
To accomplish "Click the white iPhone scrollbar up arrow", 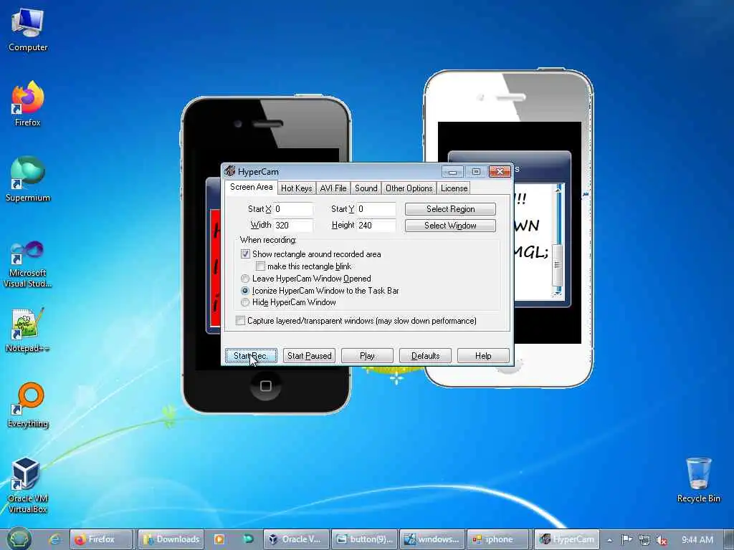I will [x=558, y=189].
